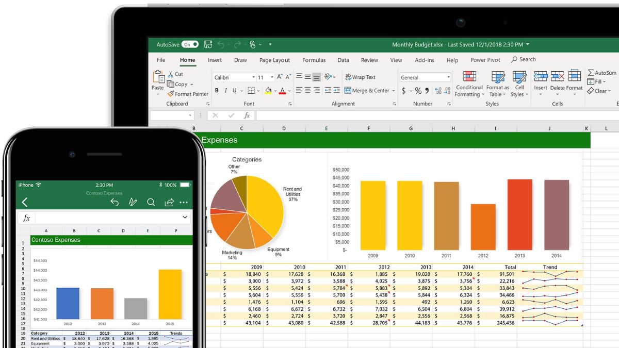Click the Borders icon

pyautogui.click(x=251, y=91)
